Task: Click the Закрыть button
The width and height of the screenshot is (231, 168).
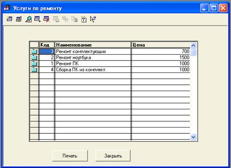Action: point(113,156)
